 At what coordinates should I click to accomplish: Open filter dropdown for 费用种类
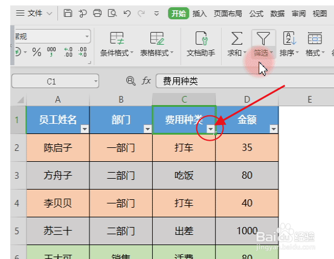(x=211, y=129)
